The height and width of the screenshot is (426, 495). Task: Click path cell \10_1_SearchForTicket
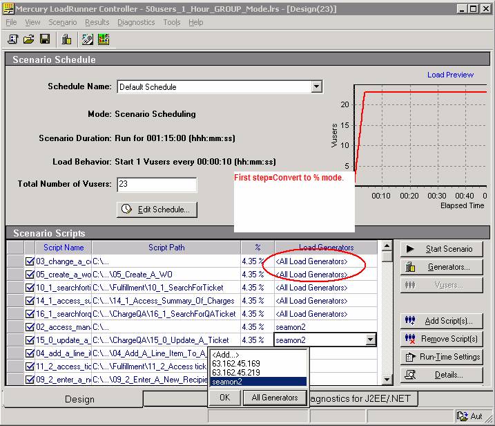[166, 288]
